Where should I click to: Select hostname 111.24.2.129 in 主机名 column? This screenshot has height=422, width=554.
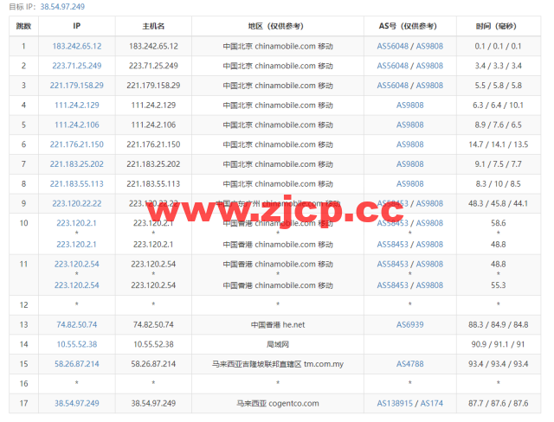point(153,105)
